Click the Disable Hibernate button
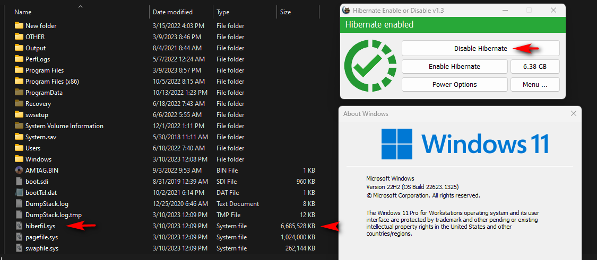 coord(480,48)
